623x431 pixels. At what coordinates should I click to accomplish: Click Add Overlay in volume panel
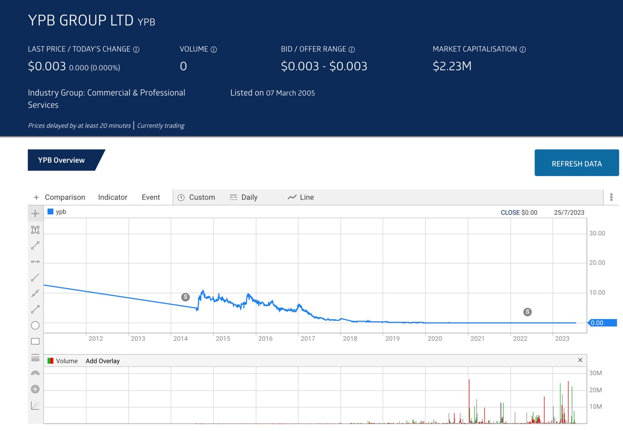(102, 361)
